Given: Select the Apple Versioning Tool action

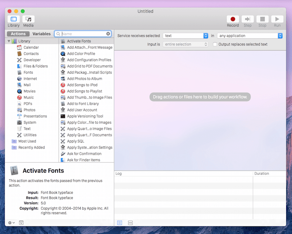Looking at the screenshot, I should point(87,116).
